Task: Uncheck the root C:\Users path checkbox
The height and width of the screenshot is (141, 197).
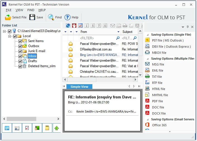Action: (9, 31)
